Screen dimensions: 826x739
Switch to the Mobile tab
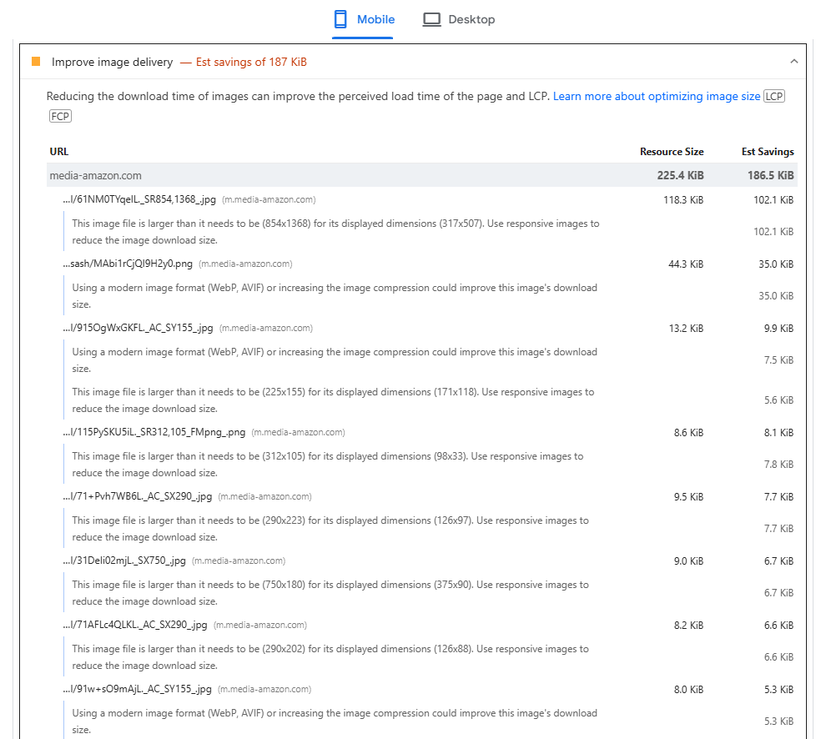point(364,19)
